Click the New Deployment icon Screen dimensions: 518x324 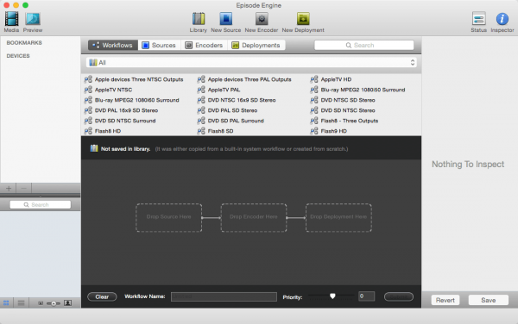[x=303, y=19]
